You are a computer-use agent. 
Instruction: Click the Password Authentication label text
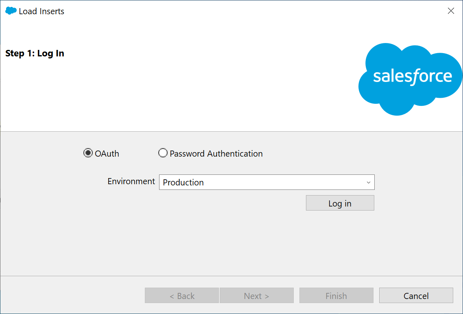pos(216,154)
